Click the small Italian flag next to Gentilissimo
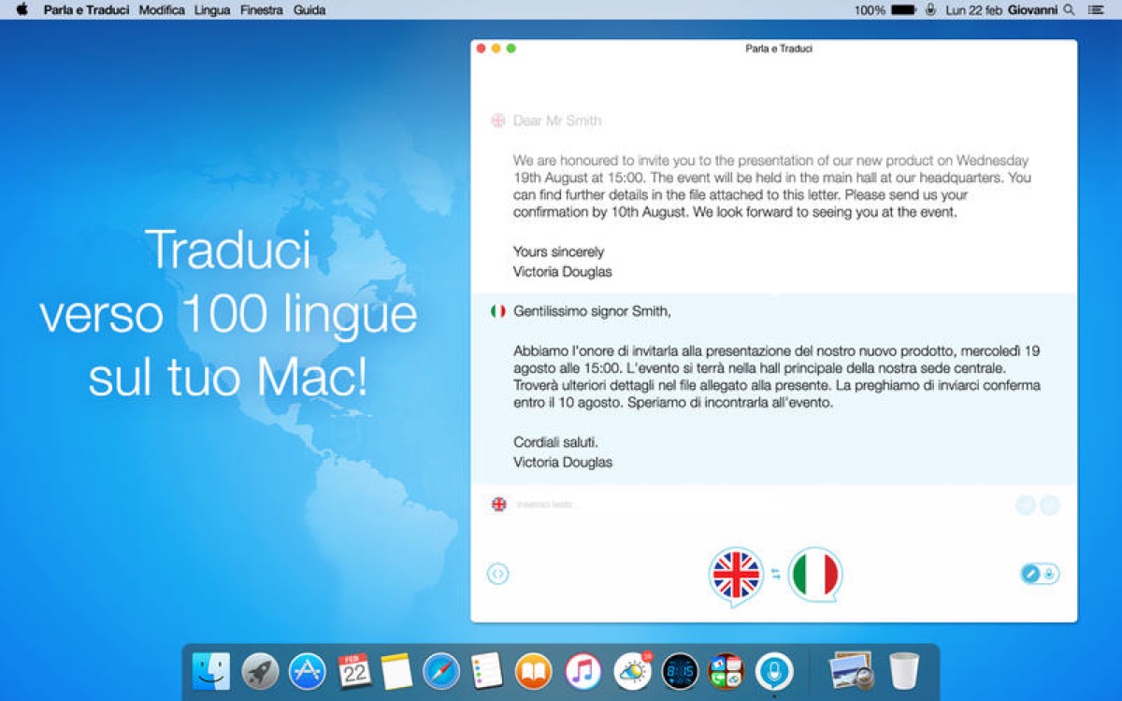The image size is (1122, 701). pyautogui.click(x=498, y=311)
